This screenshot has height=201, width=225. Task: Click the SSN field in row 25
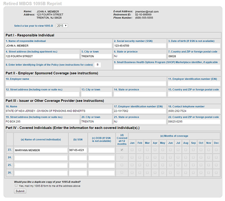coord(78,165)
